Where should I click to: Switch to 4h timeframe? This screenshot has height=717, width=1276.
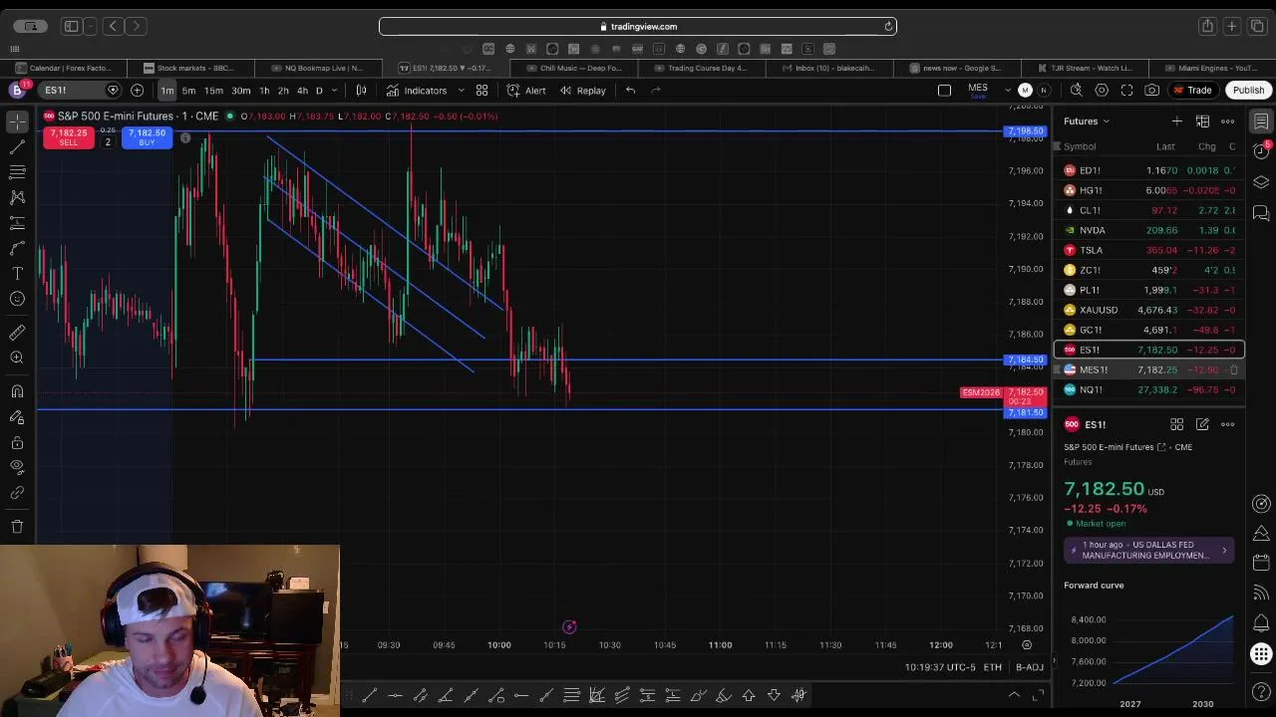(x=302, y=91)
